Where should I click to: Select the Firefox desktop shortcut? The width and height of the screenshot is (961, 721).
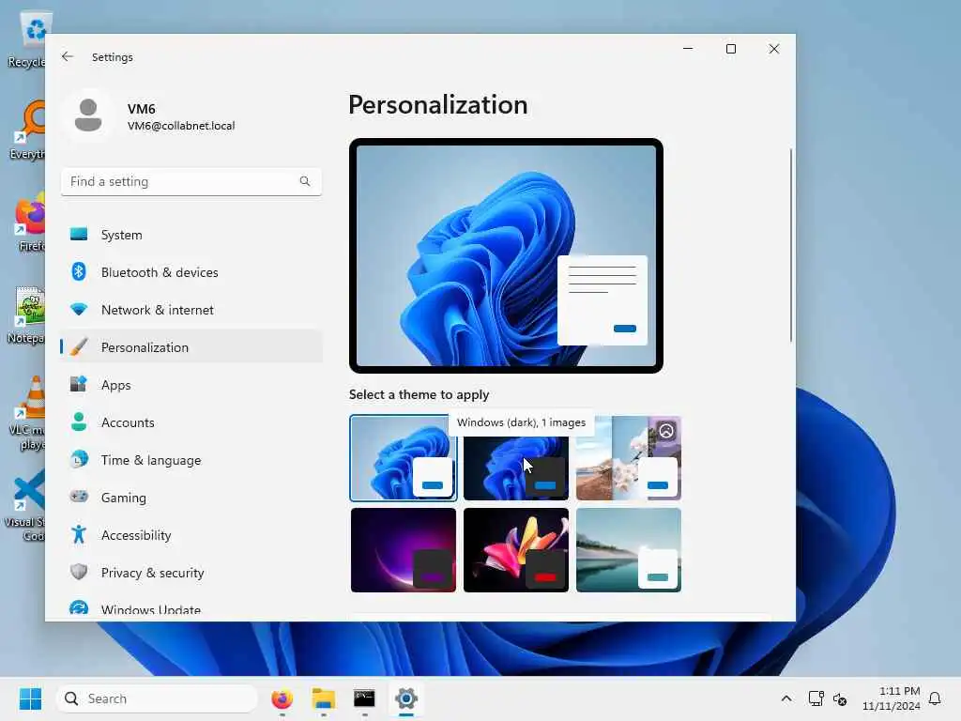coord(29,222)
